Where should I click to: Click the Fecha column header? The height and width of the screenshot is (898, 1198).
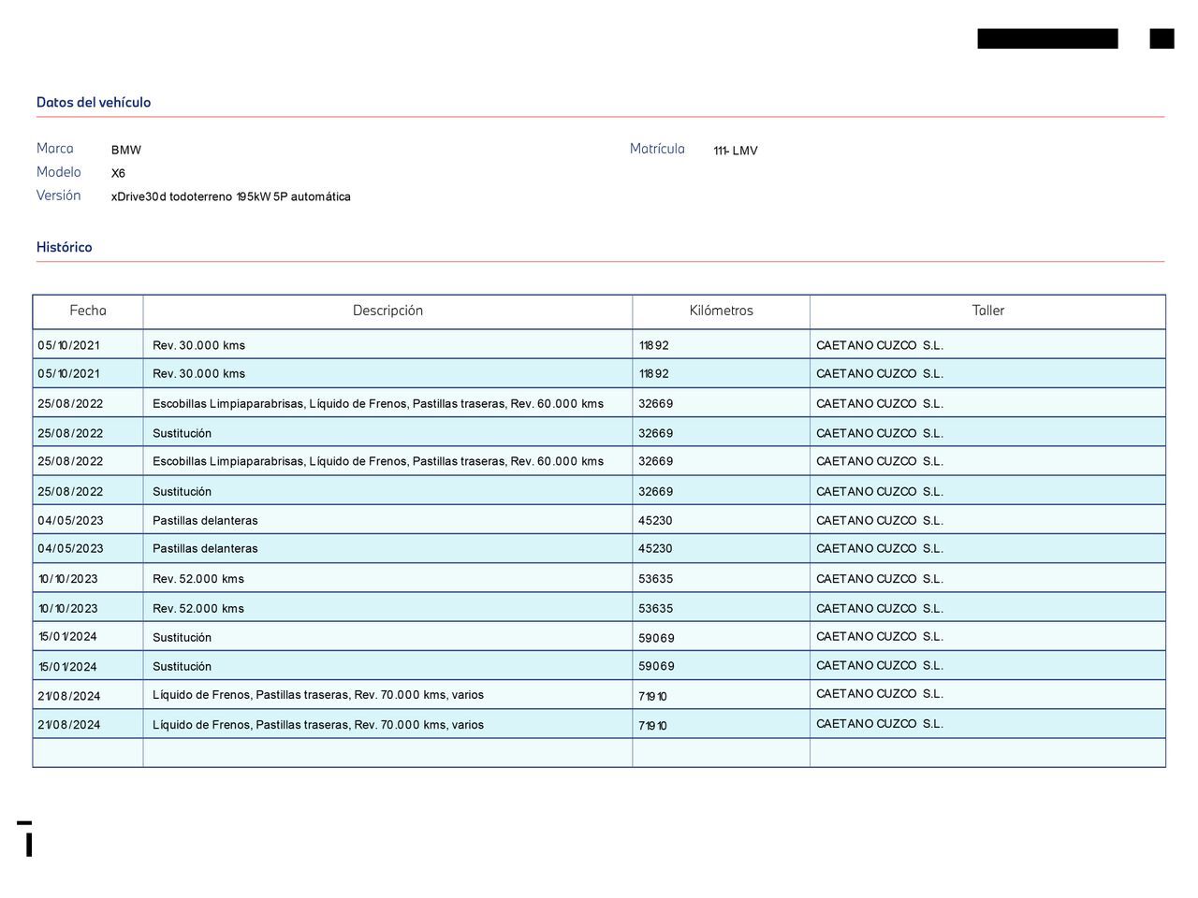point(88,311)
